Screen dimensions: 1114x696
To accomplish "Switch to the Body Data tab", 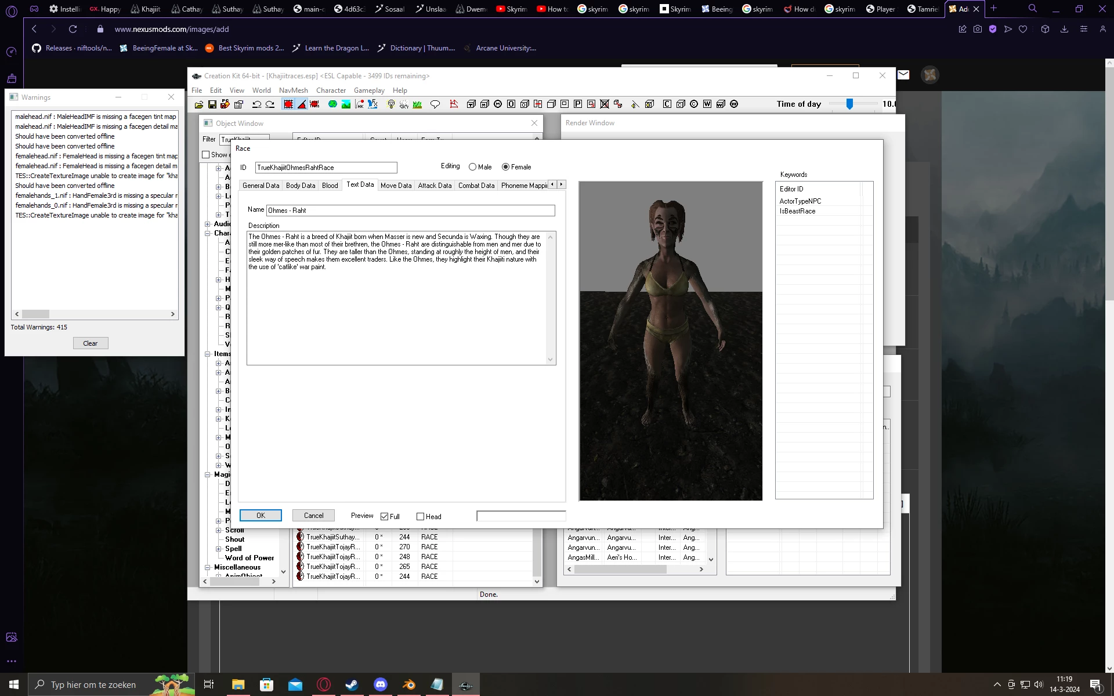I will click(301, 186).
